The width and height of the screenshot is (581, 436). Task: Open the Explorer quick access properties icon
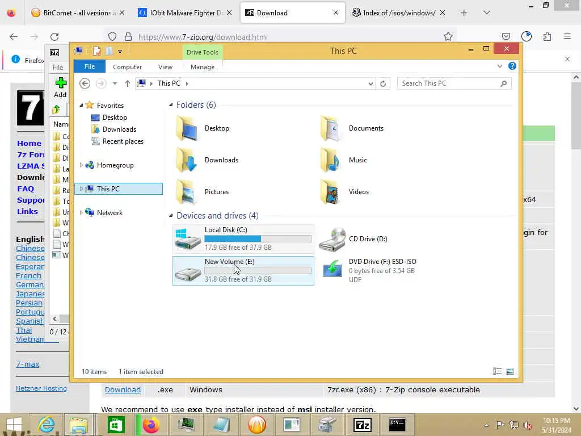pos(96,51)
